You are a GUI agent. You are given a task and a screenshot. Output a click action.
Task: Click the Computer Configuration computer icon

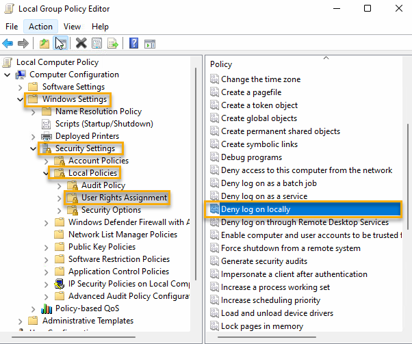pos(21,75)
